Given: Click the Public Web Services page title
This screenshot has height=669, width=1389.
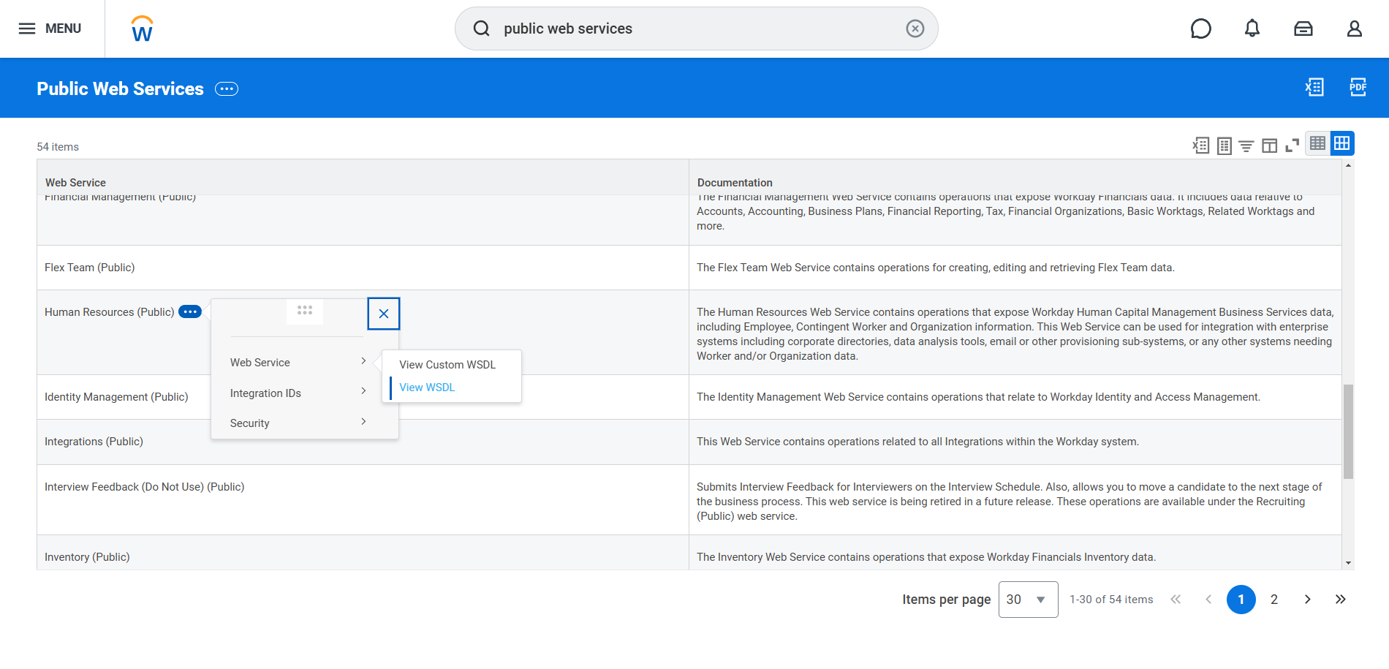Looking at the screenshot, I should point(121,89).
